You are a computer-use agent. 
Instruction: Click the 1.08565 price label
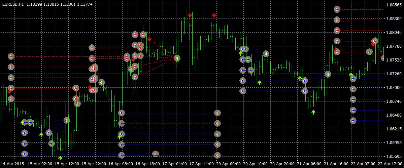point(394,5)
